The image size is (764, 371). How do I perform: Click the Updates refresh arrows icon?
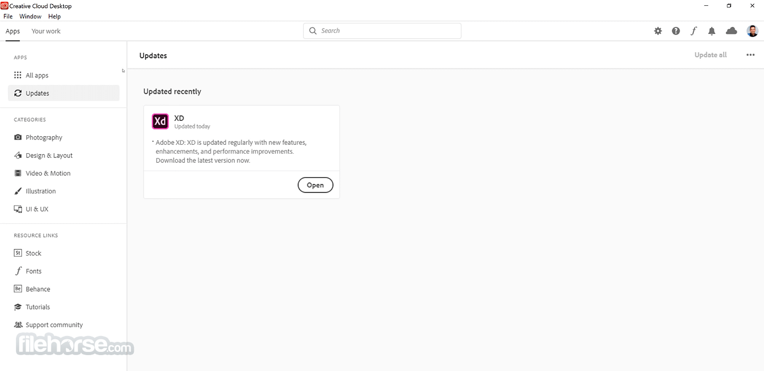[18, 93]
